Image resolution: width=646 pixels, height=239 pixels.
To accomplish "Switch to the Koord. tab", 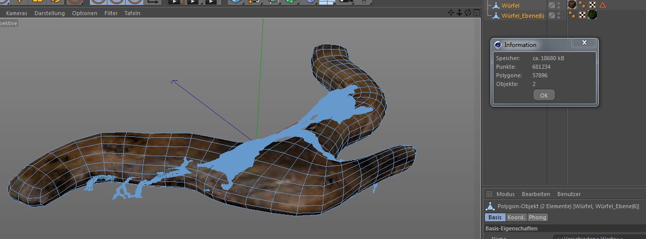I will [516, 217].
